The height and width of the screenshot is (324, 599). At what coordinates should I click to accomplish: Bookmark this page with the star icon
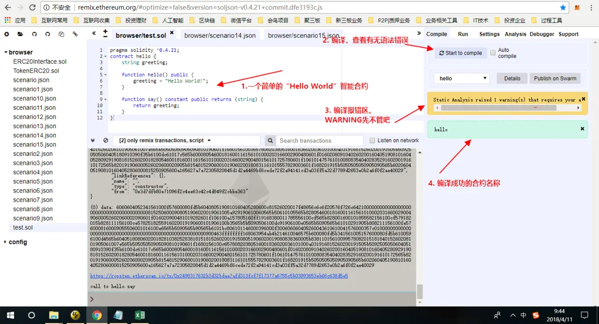(563, 8)
